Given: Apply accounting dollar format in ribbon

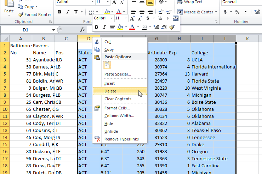Looking at the screenshot, I should [226, 12].
